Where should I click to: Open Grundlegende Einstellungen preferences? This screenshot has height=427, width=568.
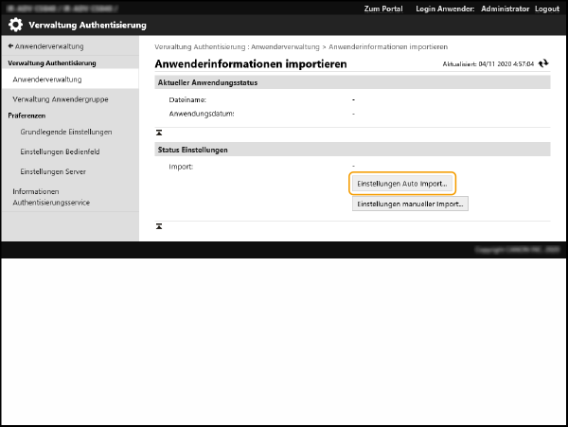[x=66, y=132]
